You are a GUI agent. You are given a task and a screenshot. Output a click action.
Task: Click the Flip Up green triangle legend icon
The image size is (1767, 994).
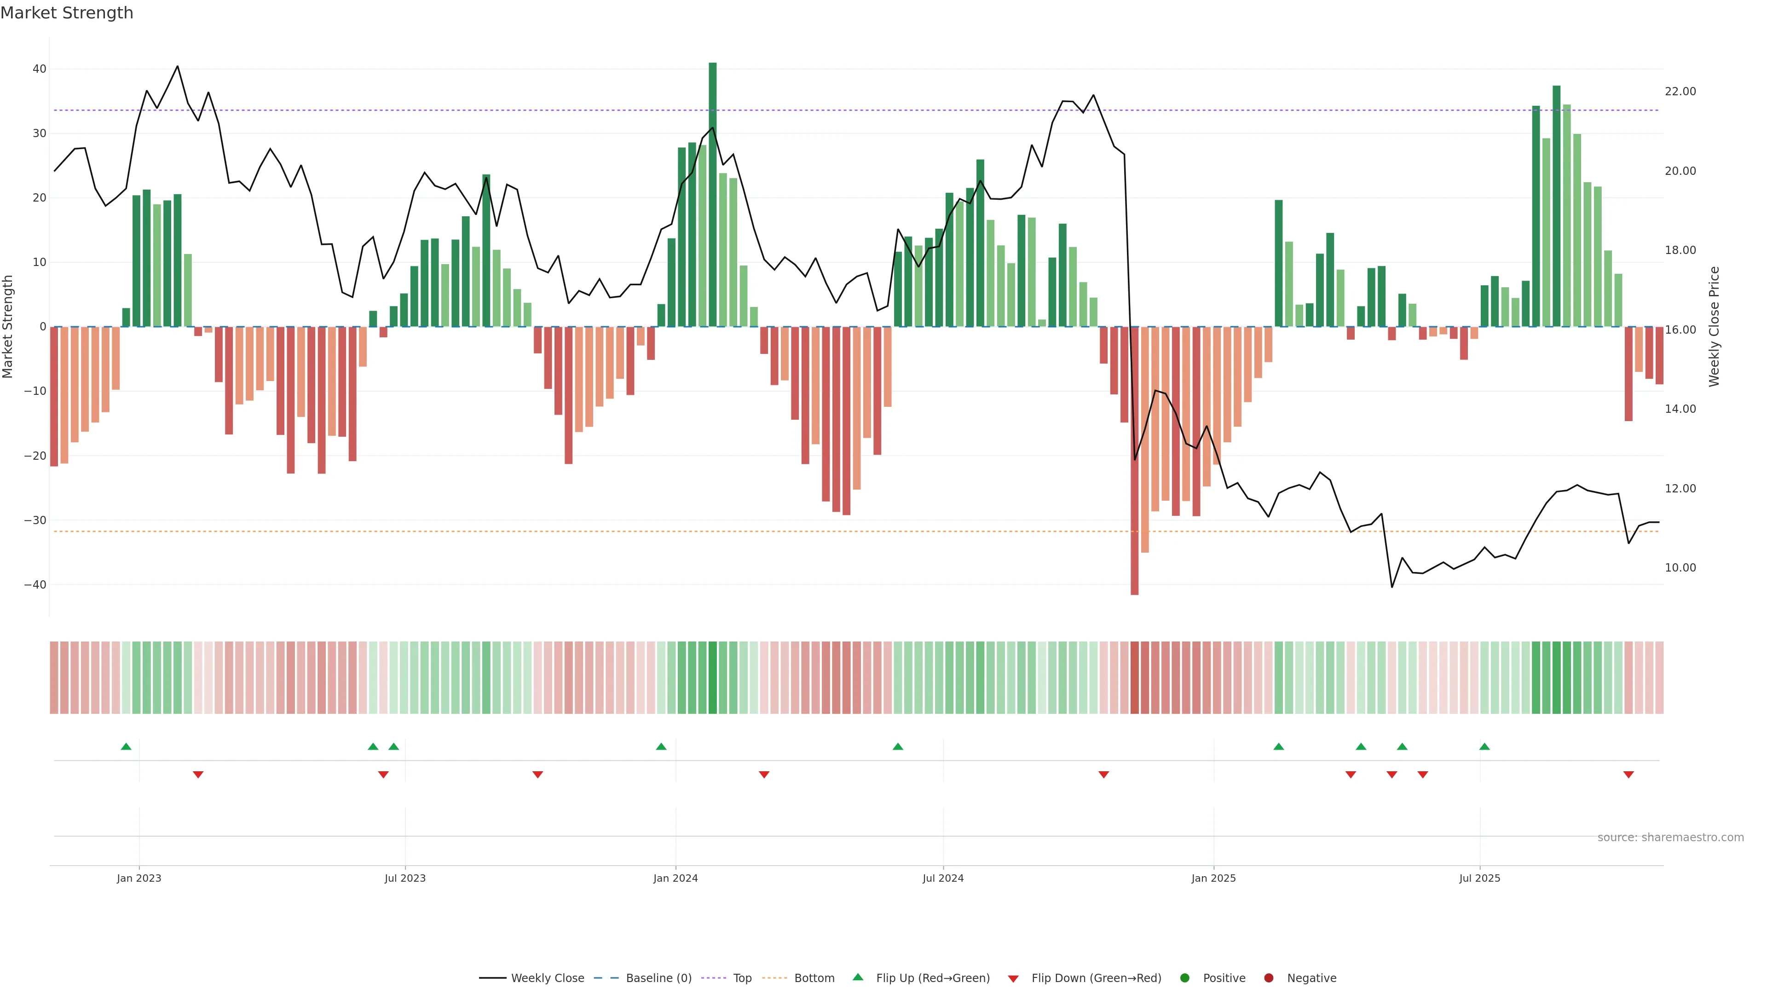pos(857,977)
